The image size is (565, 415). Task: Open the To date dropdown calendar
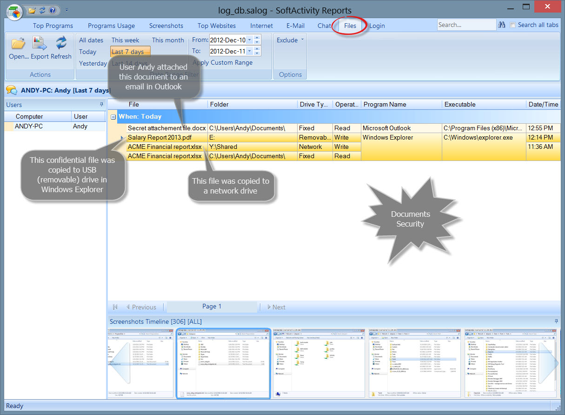250,51
